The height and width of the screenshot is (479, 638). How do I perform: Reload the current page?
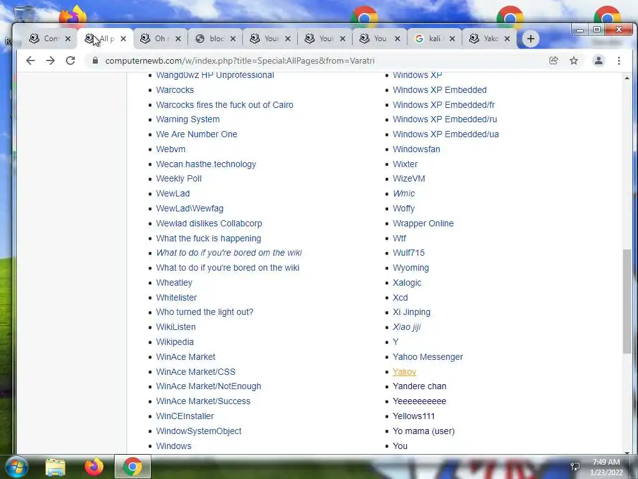coord(70,60)
